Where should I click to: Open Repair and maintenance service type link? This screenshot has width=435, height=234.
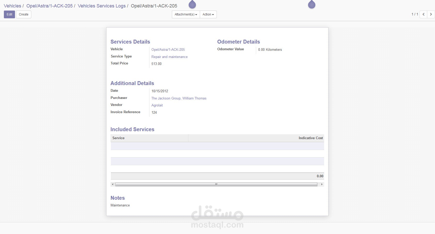point(170,57)
